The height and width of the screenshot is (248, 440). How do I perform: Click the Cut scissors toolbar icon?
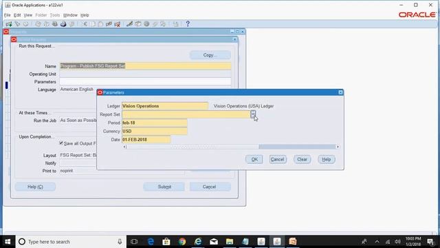click(85, 24)
